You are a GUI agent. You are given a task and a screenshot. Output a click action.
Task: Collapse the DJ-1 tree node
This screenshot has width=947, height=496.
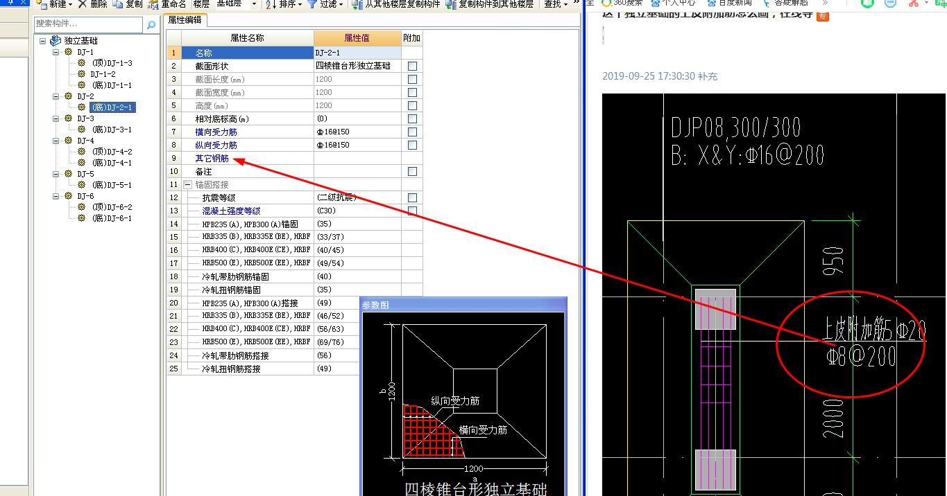pyautogui.click(x=56, y=52)
